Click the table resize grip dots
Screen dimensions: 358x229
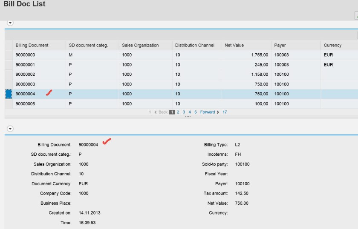click(188, 117)
